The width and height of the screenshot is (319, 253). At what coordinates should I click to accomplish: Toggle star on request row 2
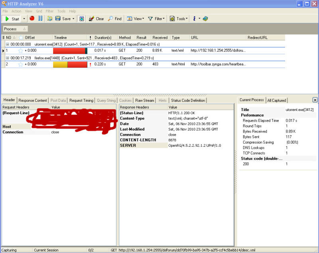(x=20, y=64)
